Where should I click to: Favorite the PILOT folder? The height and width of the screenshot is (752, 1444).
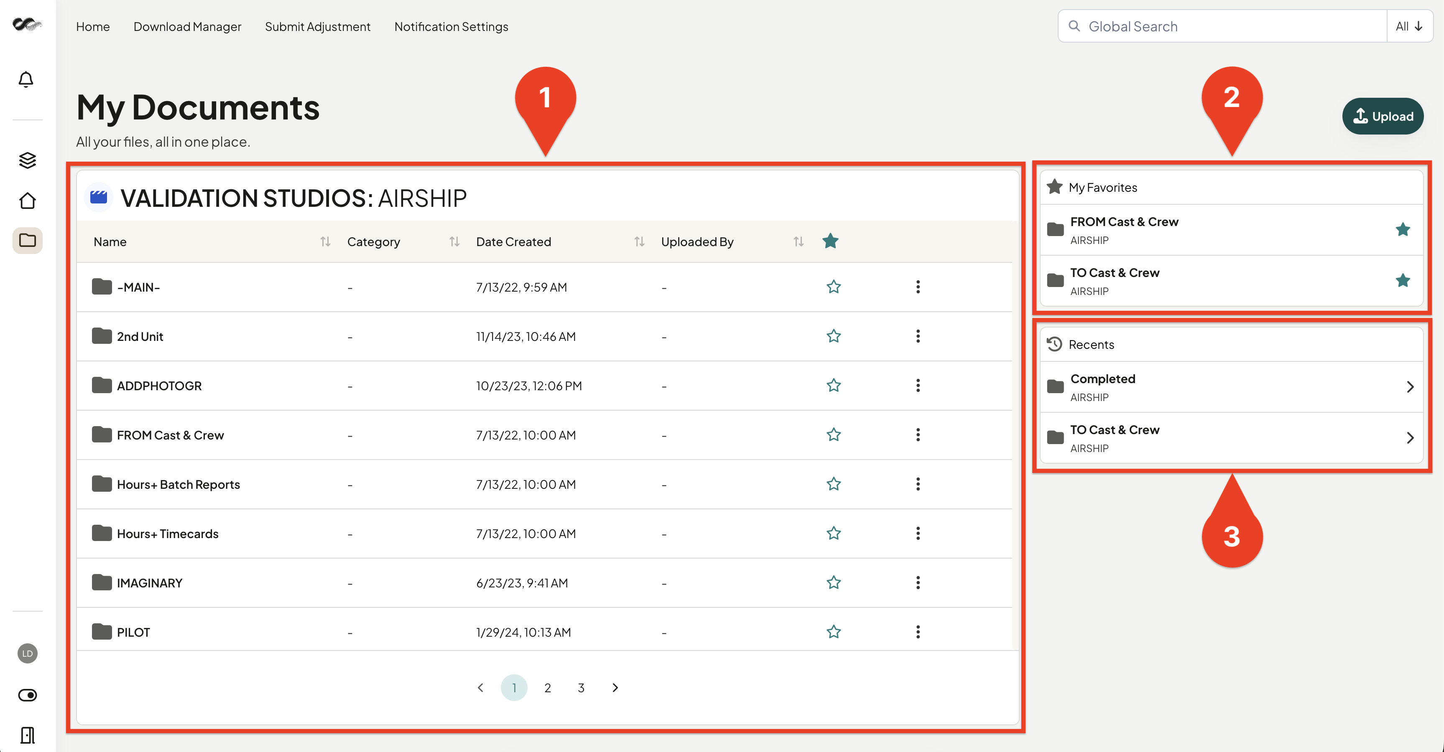[x=834, y=632]
